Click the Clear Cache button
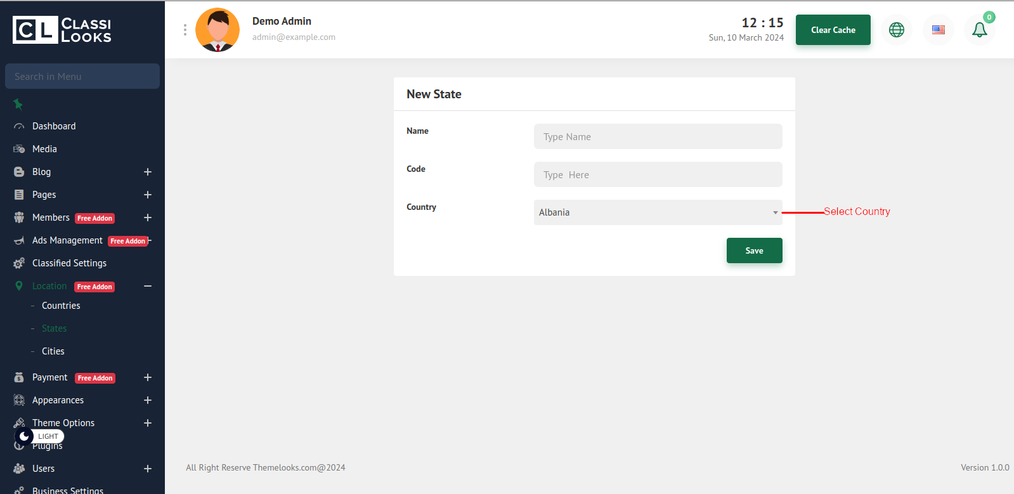Viewport: 1014px width, 494px height. [x=833, y=30]
